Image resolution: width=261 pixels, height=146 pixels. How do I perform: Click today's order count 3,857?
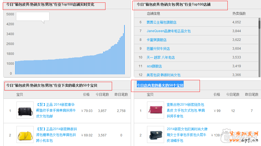[x=102, y=111]
